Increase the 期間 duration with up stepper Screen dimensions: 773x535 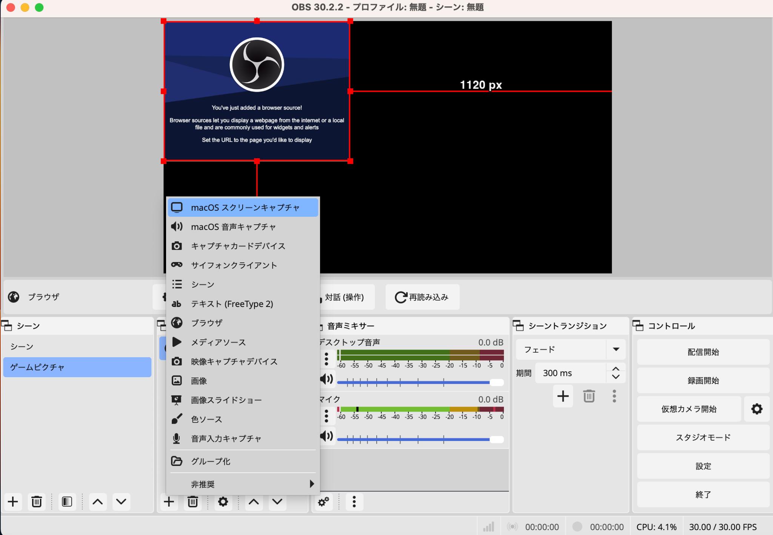616,369
